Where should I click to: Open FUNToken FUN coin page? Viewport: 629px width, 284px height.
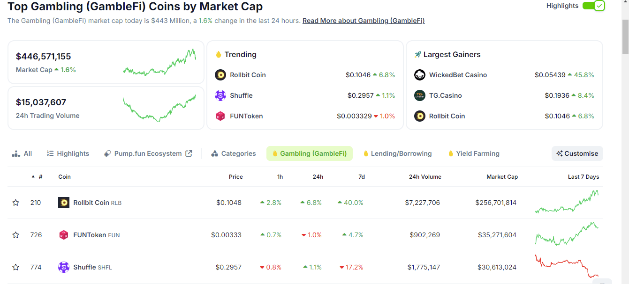pyautogui.click(x=97, y=235)
